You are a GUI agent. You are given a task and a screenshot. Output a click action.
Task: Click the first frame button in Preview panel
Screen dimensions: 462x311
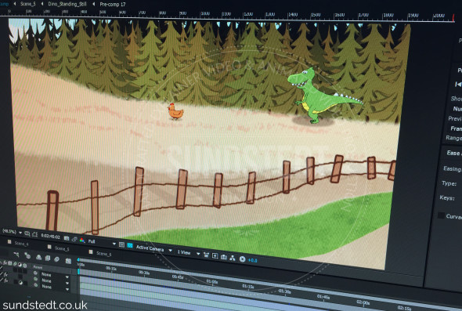[x=458, y=85]
